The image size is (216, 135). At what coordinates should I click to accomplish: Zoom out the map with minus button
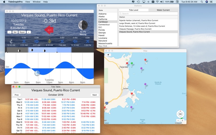[178, 120]
